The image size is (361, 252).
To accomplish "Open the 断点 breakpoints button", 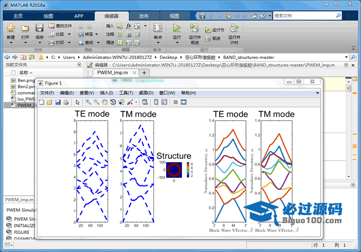I will pos(158,33).
